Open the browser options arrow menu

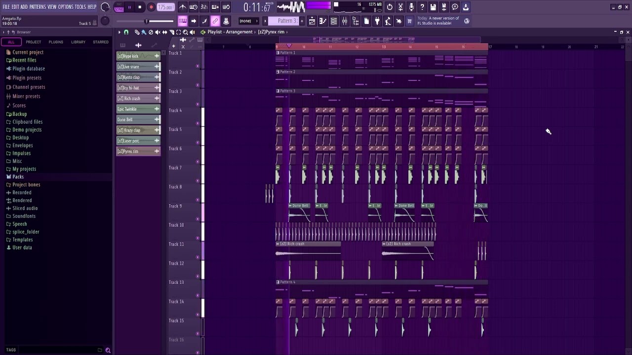coord(3,32)
